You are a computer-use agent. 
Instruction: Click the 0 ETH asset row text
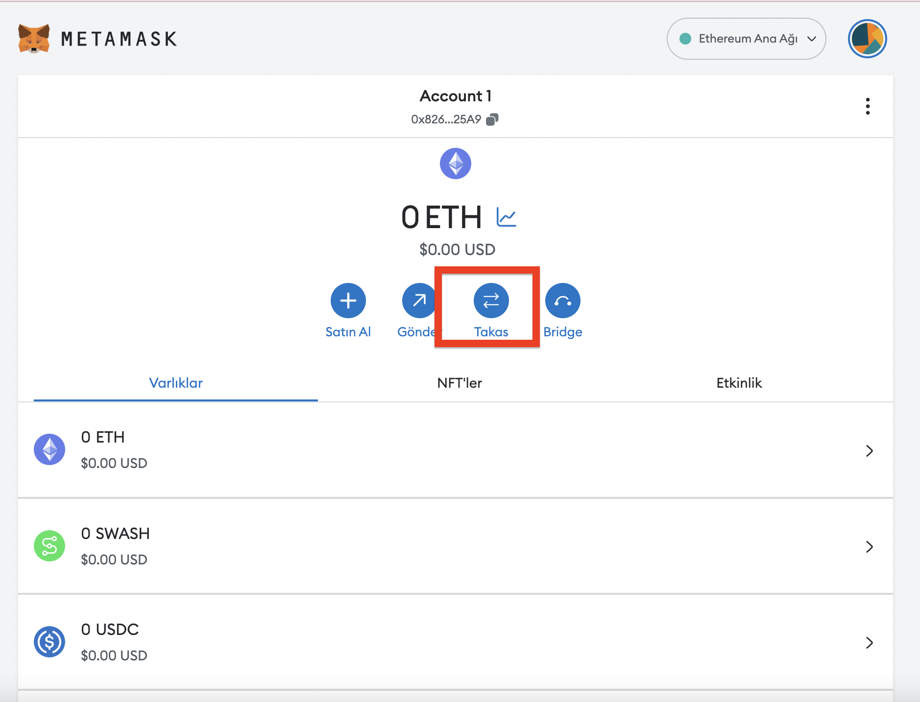(103, 437)
